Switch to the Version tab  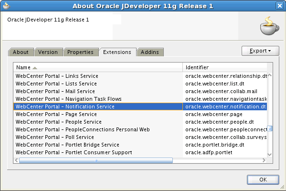point(48,52)
